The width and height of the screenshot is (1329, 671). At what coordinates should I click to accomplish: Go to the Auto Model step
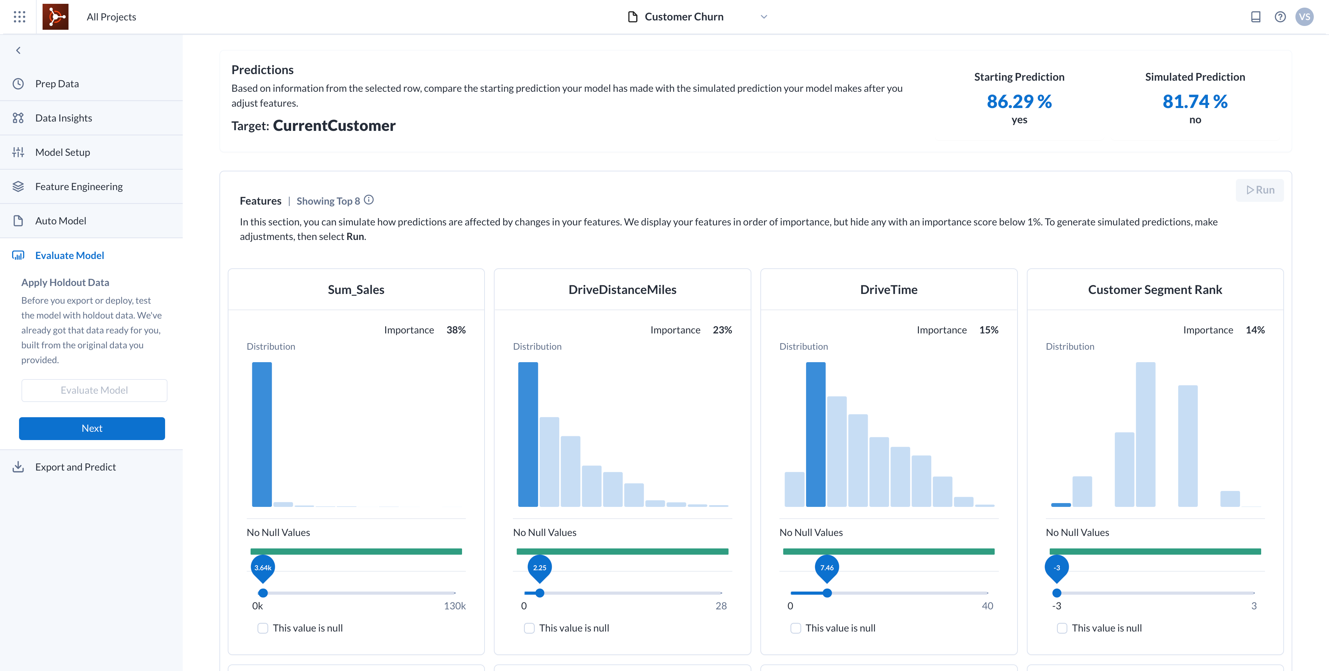pos(60,221)
